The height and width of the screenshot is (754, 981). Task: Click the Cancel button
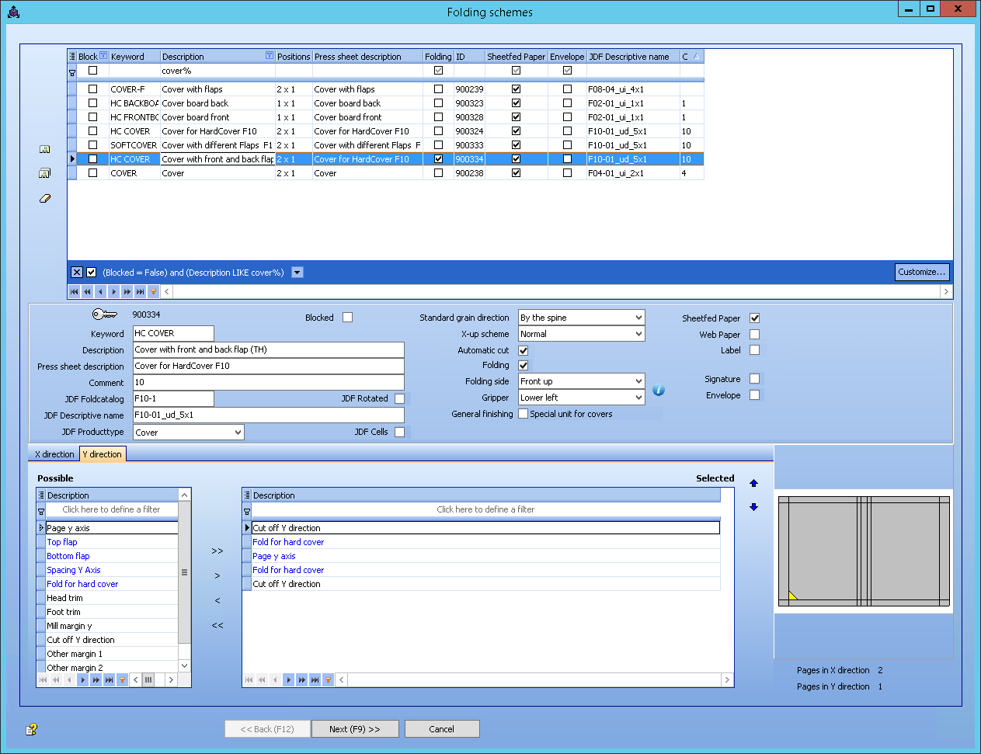(441, 729)
